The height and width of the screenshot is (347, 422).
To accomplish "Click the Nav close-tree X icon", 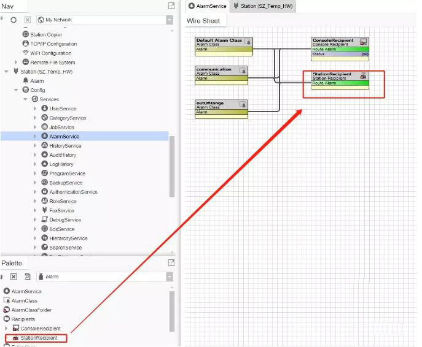I will coord(28,20).
